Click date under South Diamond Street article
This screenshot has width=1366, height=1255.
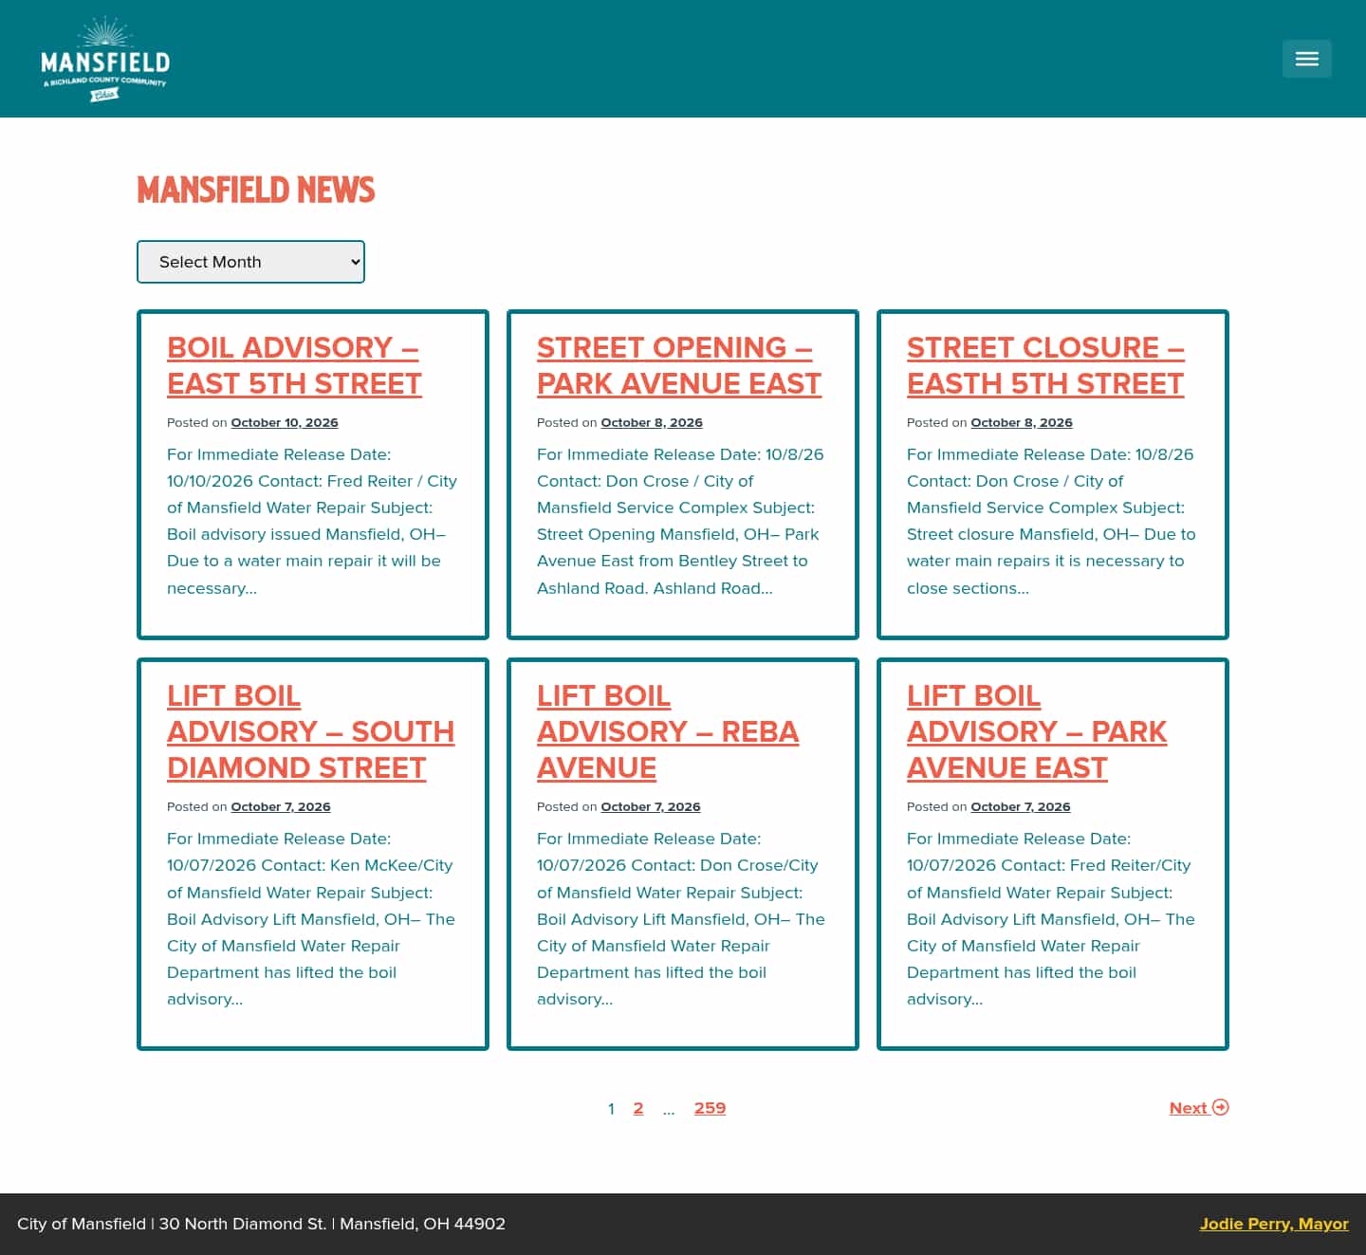281,807
